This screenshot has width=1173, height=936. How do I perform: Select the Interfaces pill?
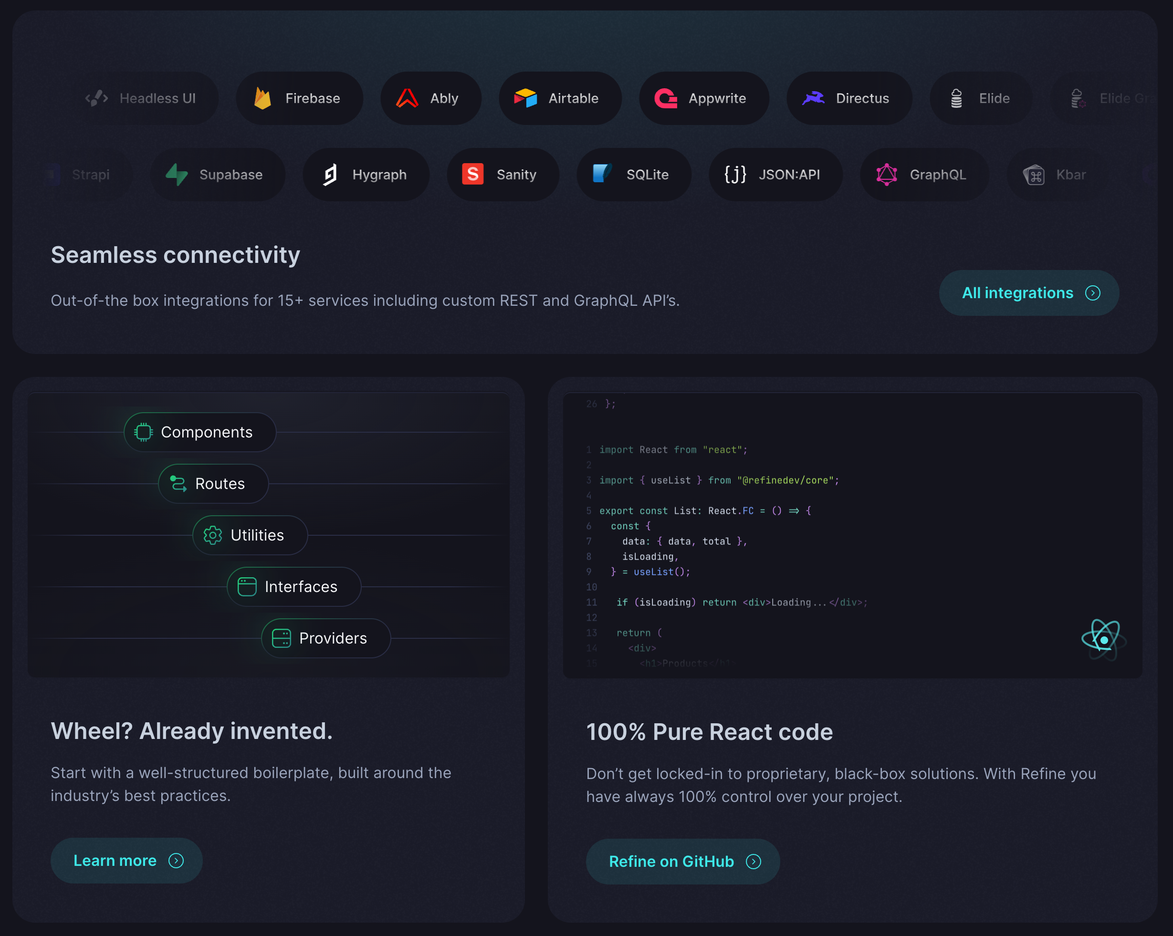[294, 587]
